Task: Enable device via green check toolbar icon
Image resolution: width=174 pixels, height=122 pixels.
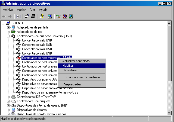Action: tap(71, 17)
